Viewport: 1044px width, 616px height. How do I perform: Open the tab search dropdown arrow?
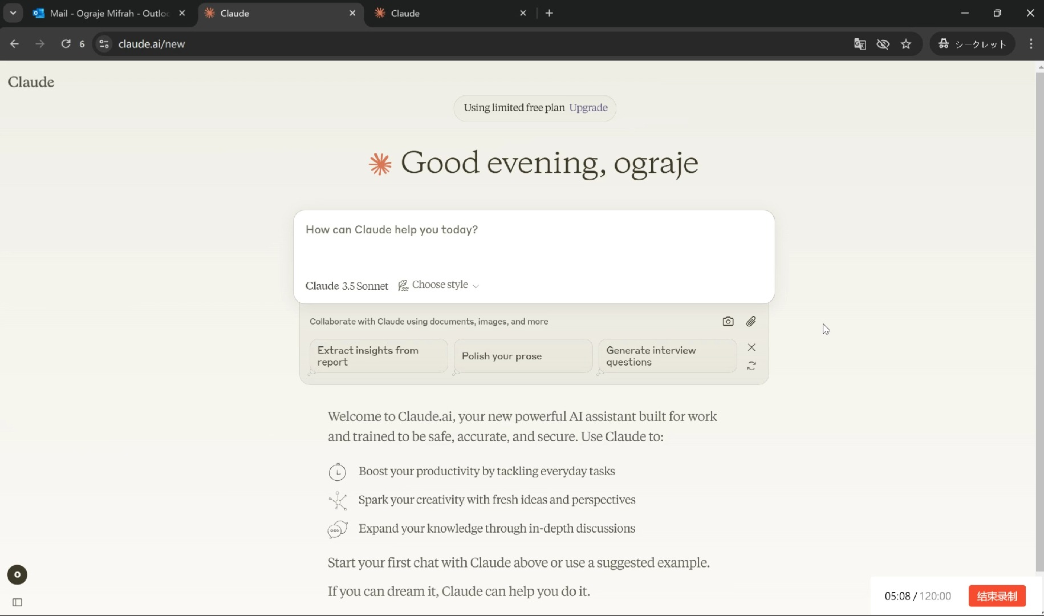pos(13,13)
